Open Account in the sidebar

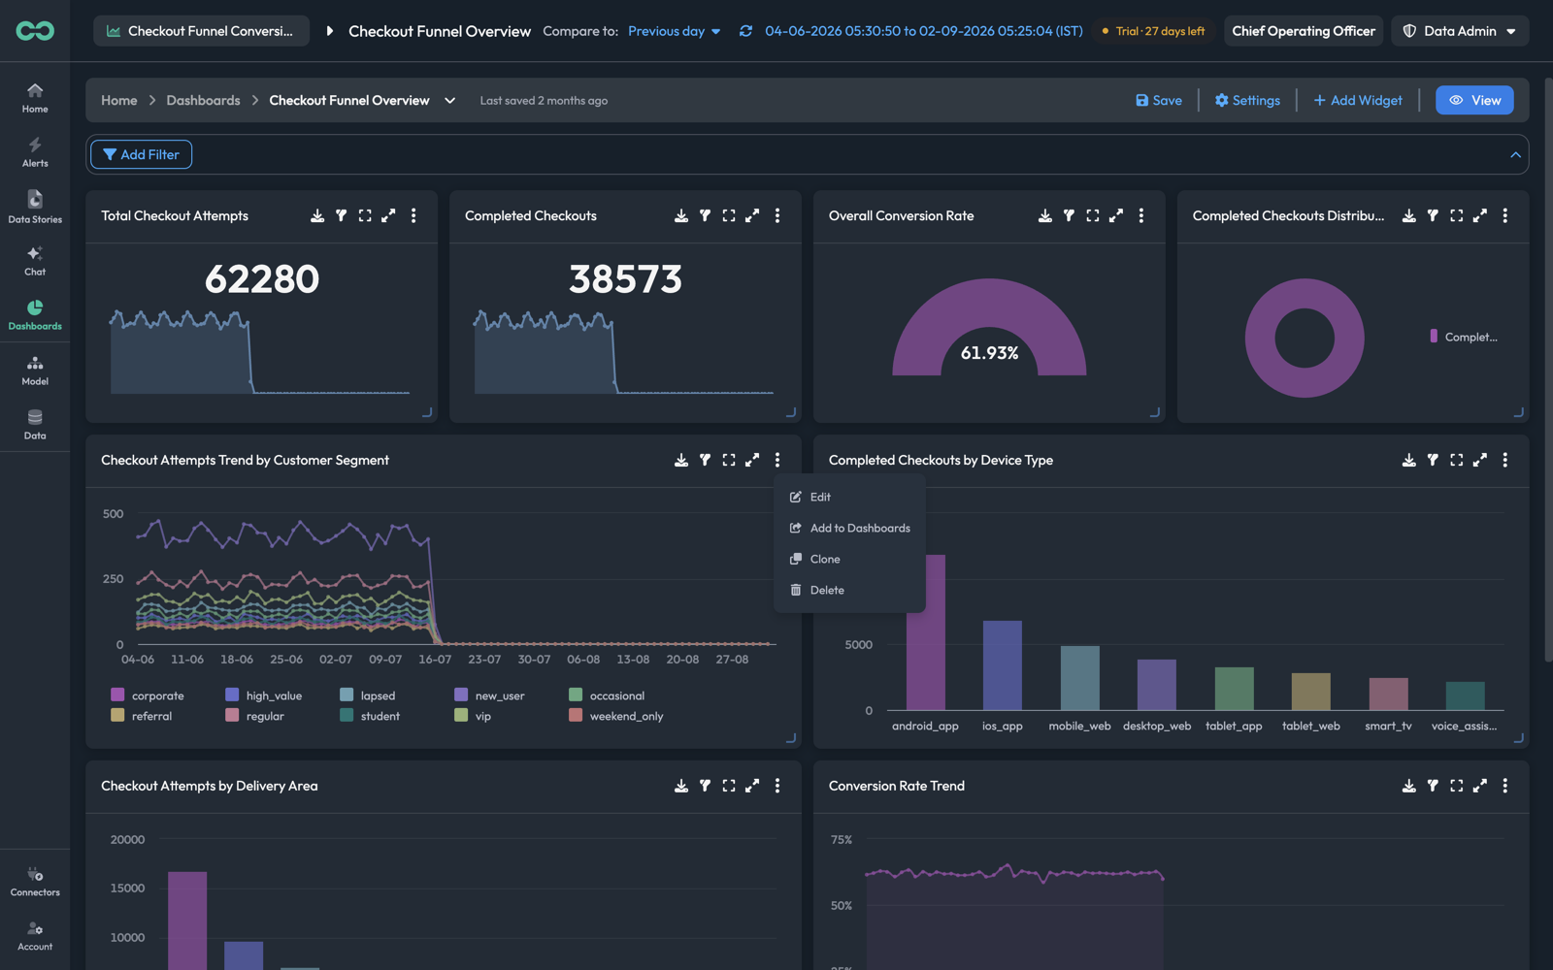click(35, 936)
